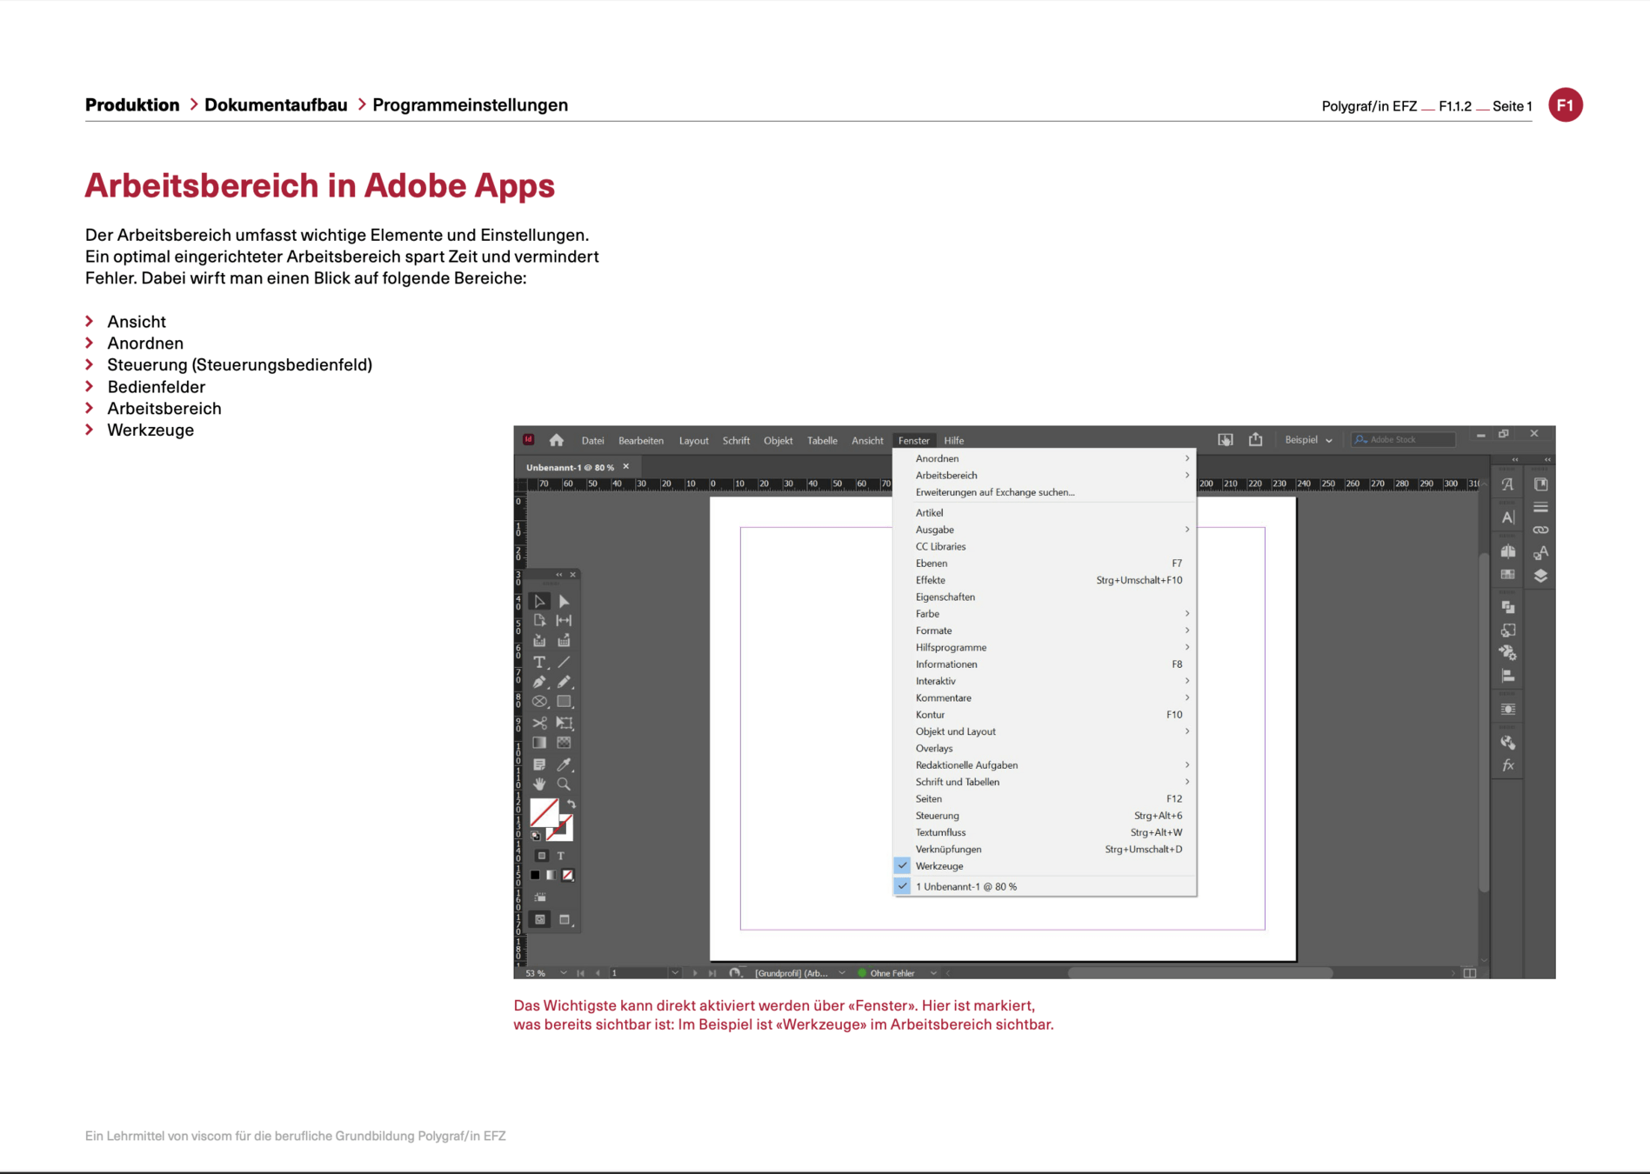The width and height of the screenshot is (1650, 1174).
Task: Open the Beispiel workspace dropdown
Action: click(x=1308, y=440)
